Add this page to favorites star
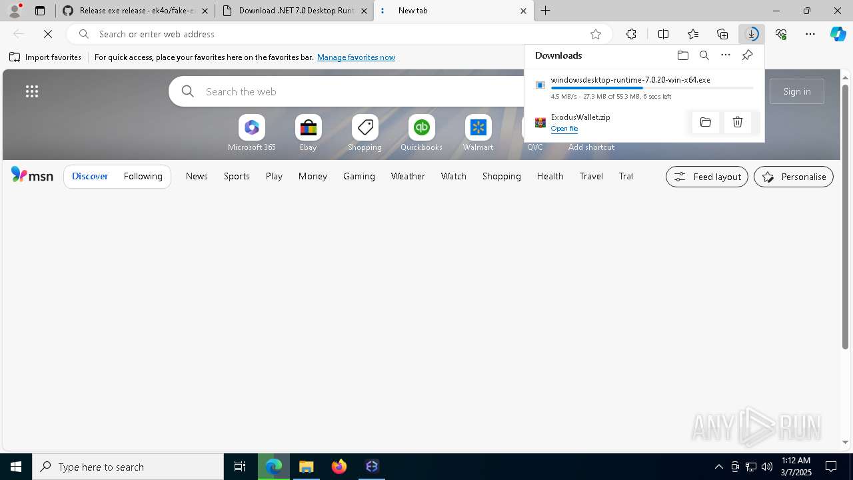The height and width of the screenshot is (480, 853). [596, 34]
